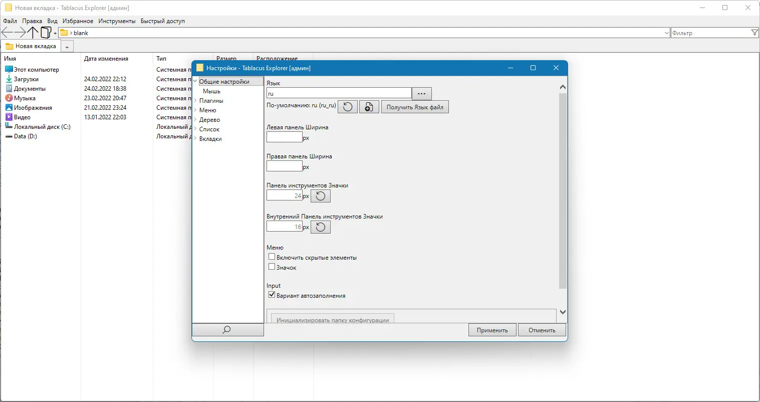The image size is (760, 402).
Task: Click the Видео icon in the file list
Action: pyautogui.click(x=9, y=117)
